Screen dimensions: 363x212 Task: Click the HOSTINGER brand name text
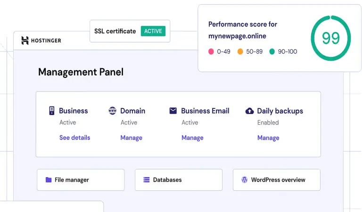46,41
